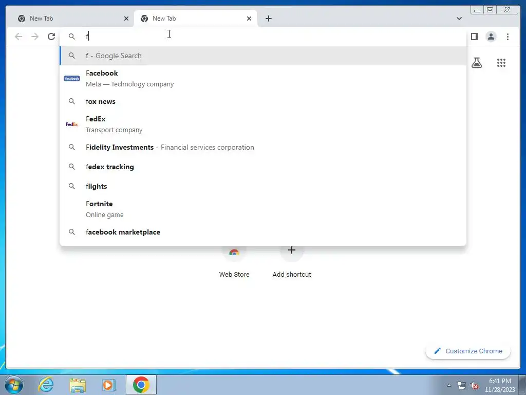Select the Fortnite online game suggestion
Screen dimensions: 526x395
point(263,209)
